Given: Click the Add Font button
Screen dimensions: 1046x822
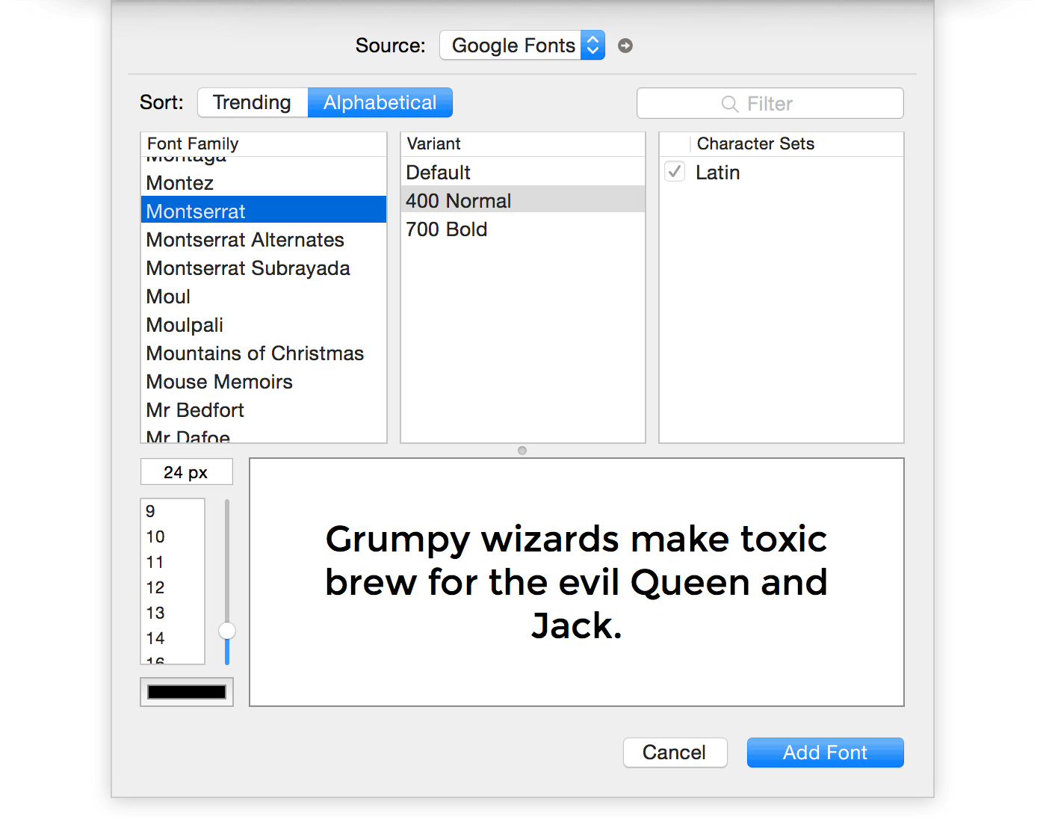Looking at the screenshot, I should click(x=826, y=753).
